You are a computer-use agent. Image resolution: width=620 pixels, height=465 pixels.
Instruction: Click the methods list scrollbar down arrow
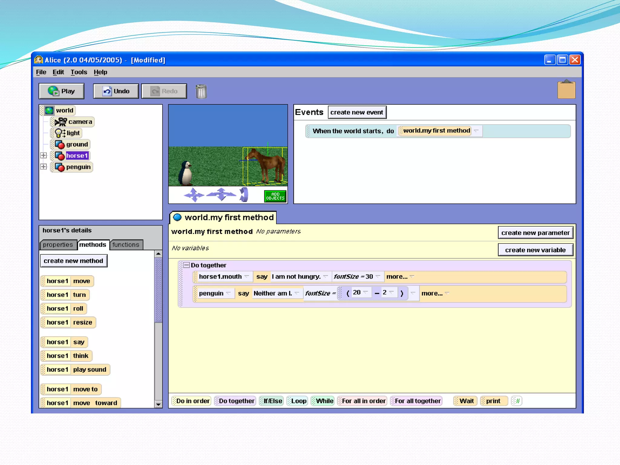tap(158, 404)
